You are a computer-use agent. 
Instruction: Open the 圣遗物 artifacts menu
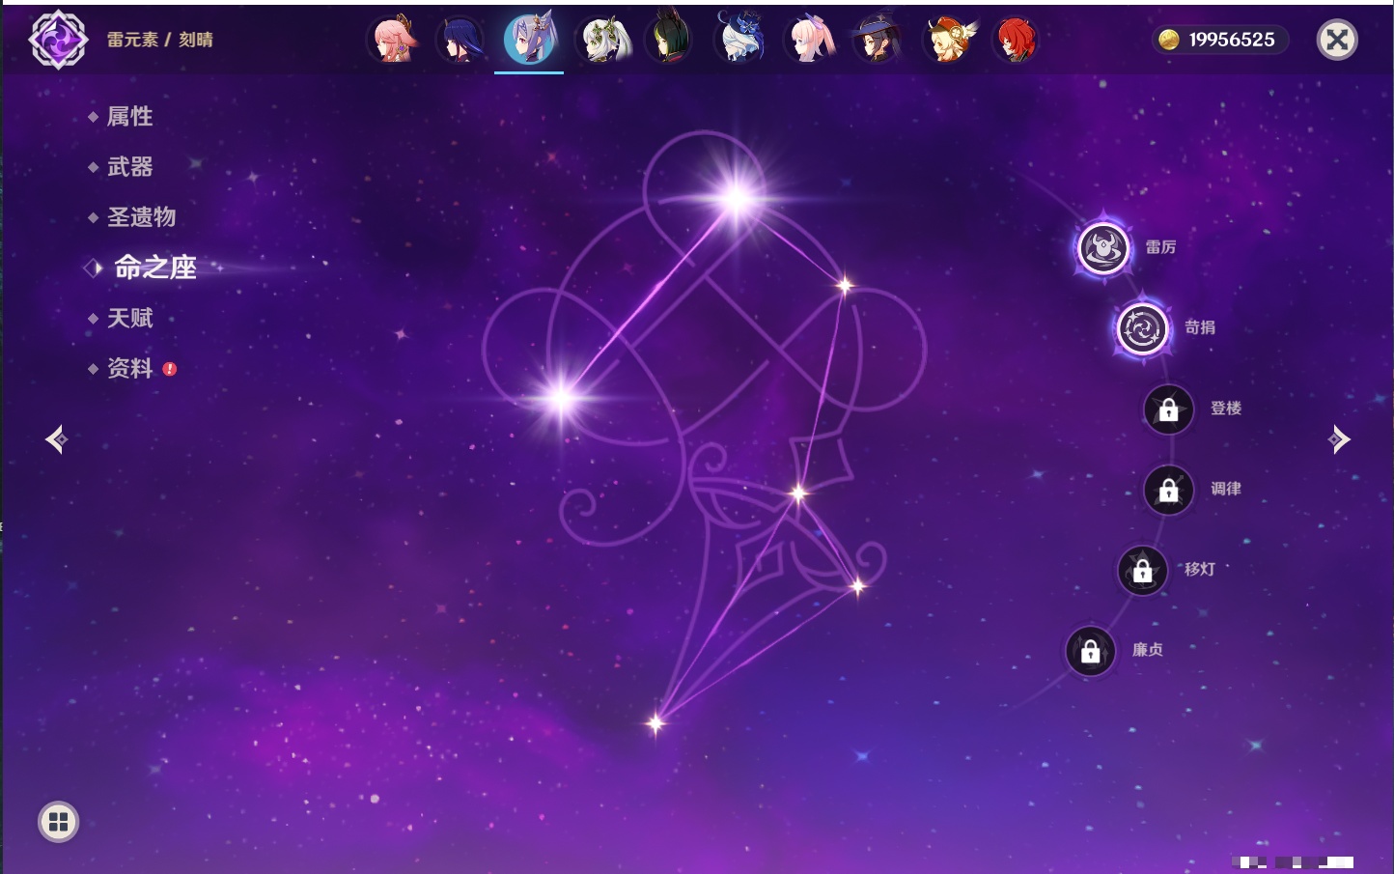(x=141, y=217)
